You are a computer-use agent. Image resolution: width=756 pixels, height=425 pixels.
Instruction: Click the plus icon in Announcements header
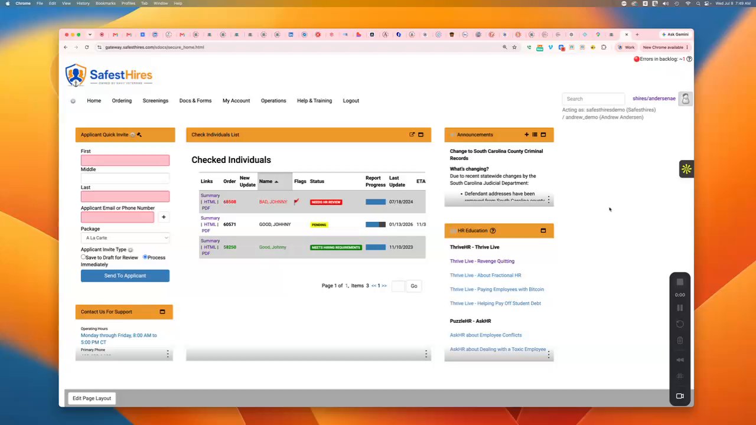click(x=526, y=135)
